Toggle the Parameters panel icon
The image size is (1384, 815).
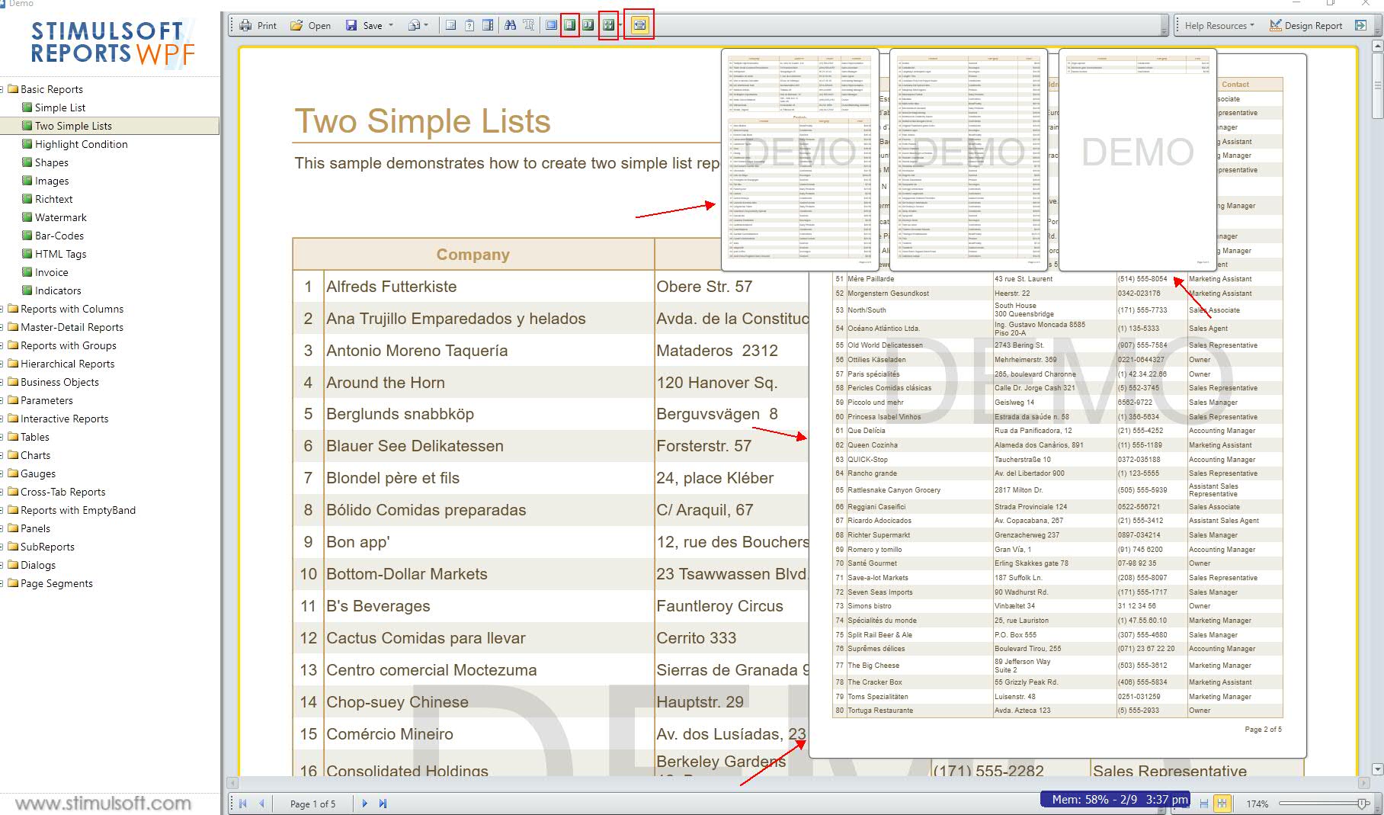(469, 25)
